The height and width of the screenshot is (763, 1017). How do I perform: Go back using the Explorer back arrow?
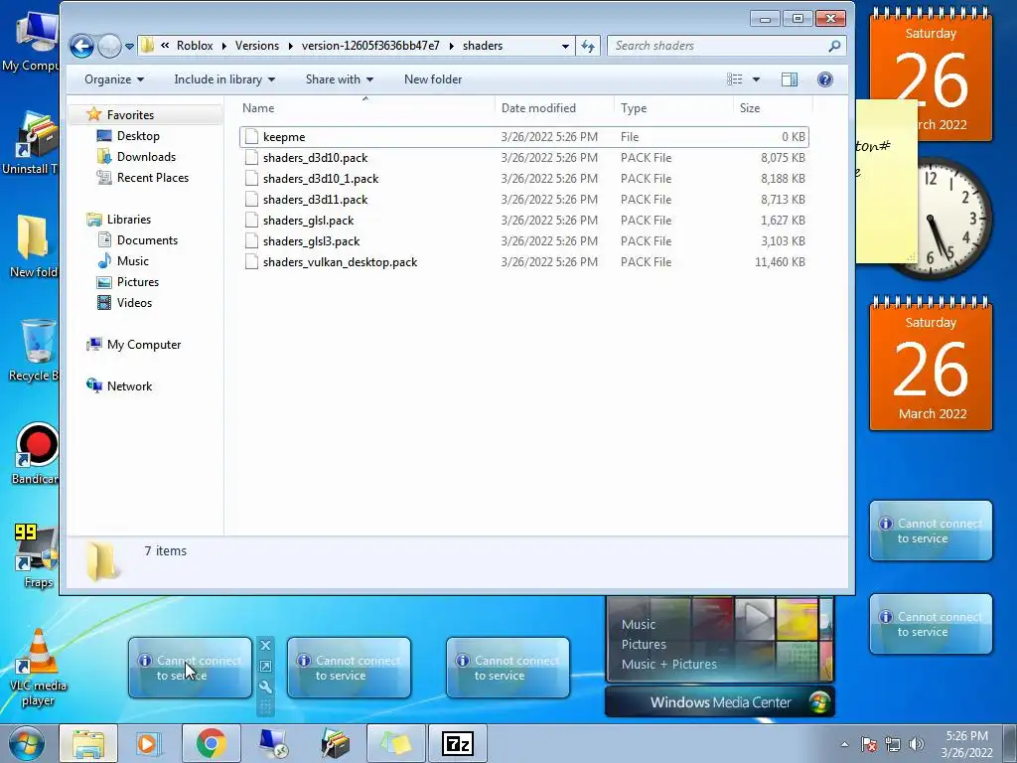pyautogui.click(x=81, y=46)
